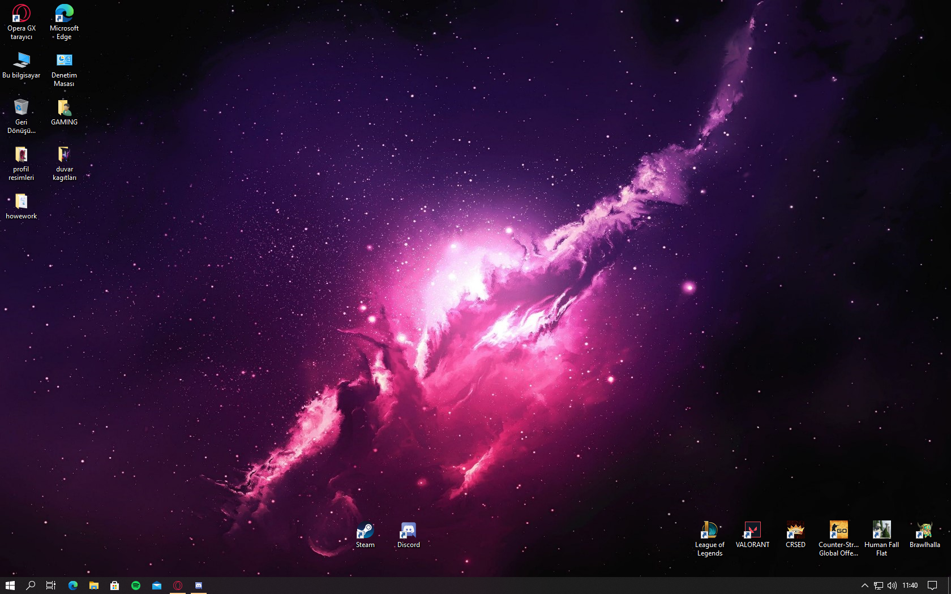The height and width of the screenshot is (594, 951).
Task: Select the GAMING folder
Action: click(x=64, y=113)
